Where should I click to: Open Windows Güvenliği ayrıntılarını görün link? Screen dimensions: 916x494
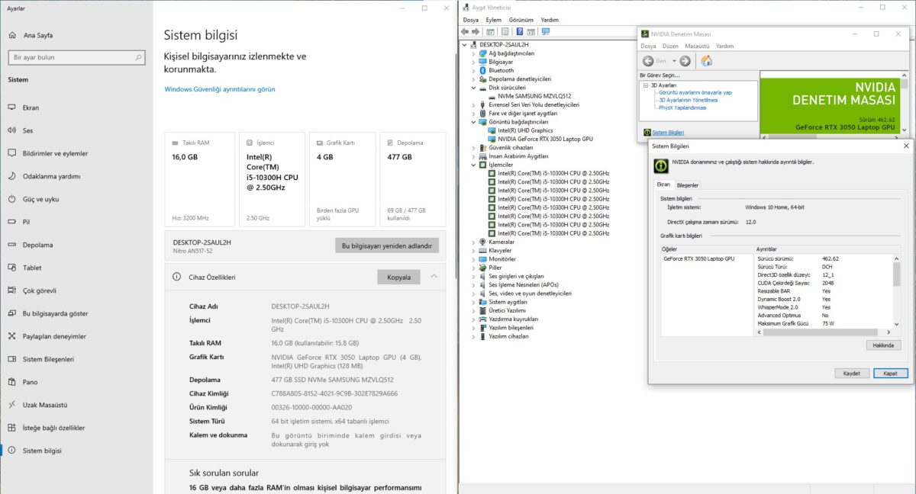click(220, 89)
